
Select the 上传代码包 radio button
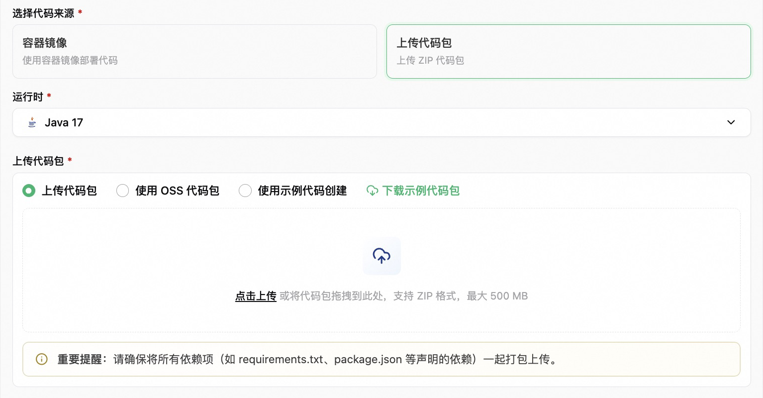[x=29, y=191]
